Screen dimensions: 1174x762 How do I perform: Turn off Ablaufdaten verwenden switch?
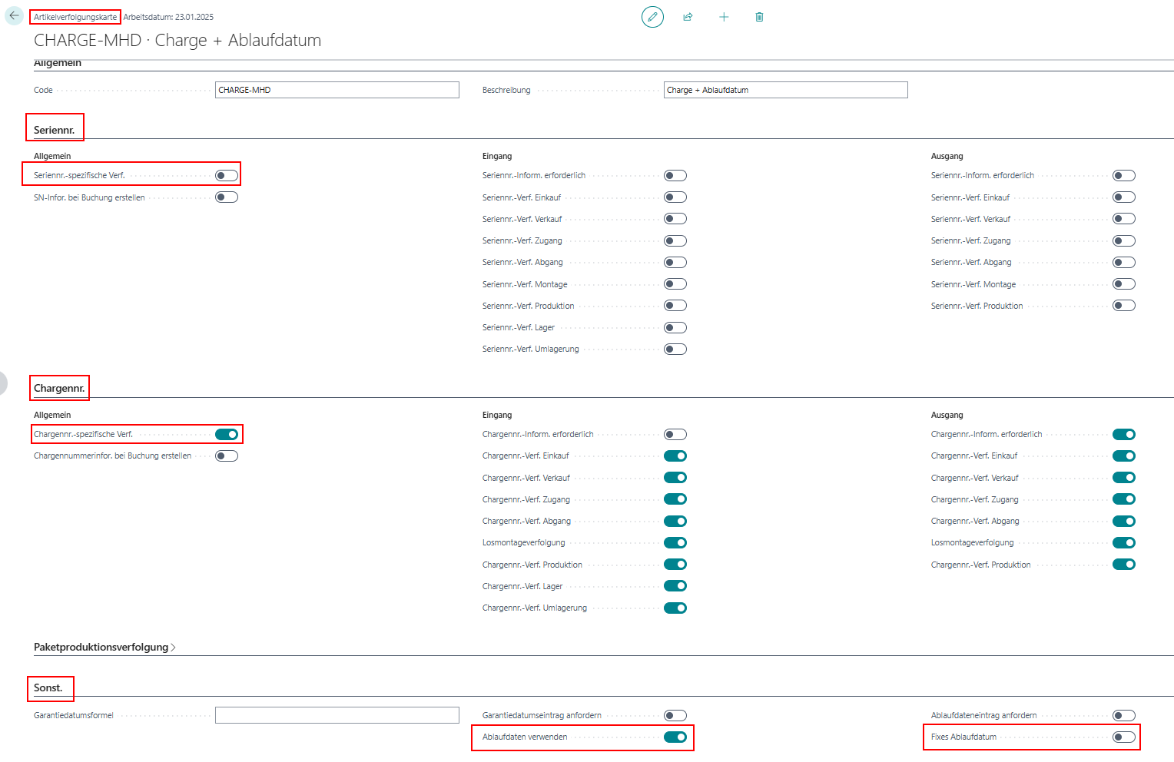(x=675, y=737)
